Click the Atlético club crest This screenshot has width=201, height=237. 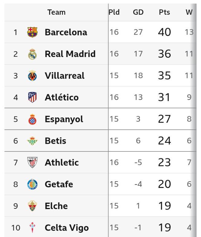32,97
